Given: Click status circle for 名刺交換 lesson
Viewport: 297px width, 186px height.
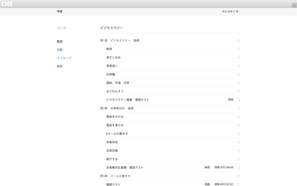Looking at the screenshot, I should 238,151.
